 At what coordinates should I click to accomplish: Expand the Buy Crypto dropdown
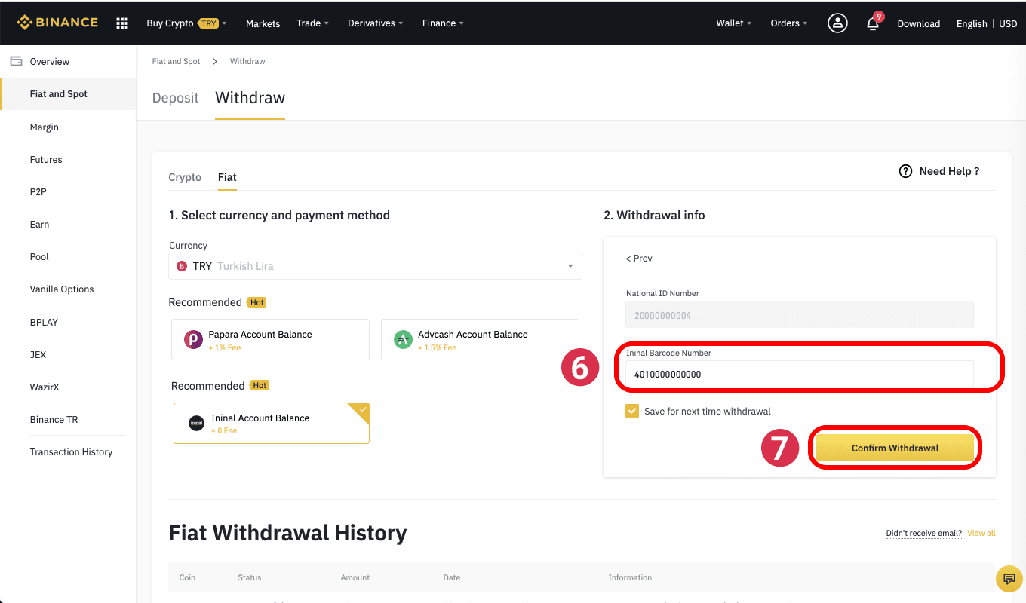pyautogui.click(x=186, y=23)
